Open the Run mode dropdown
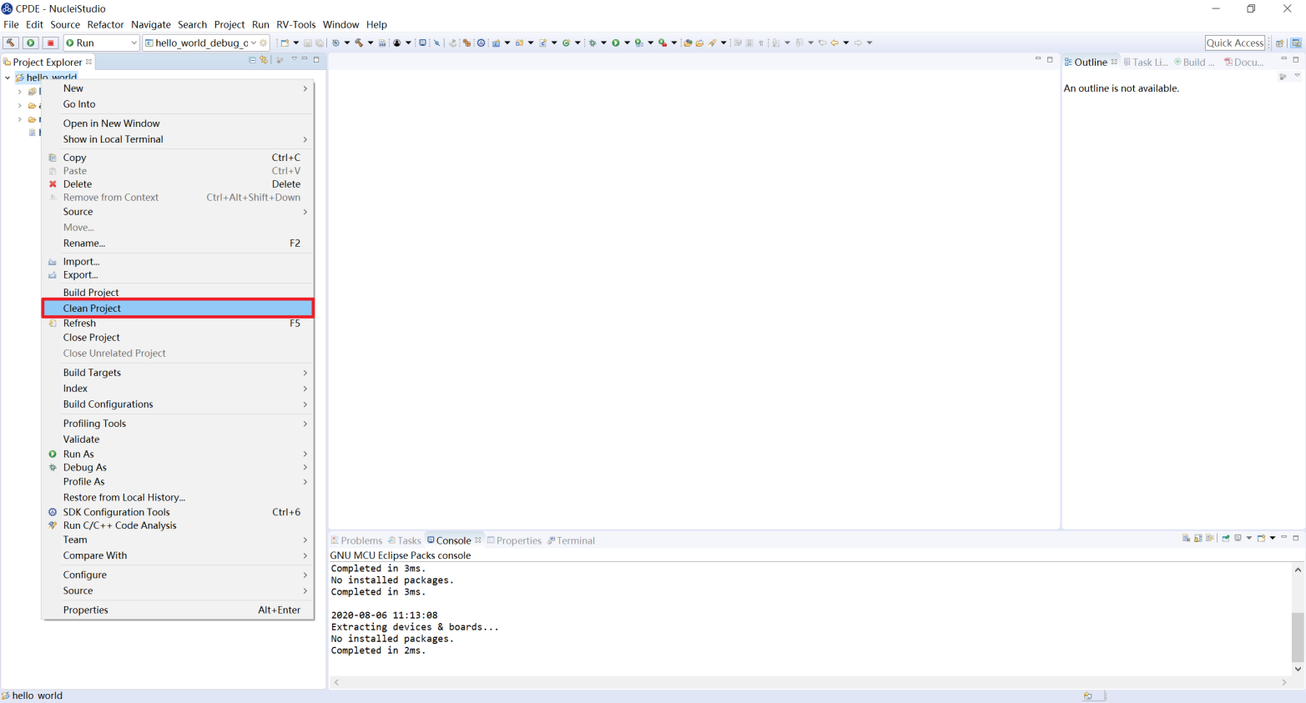The image size is (1306, 703). [x=134, y=43]
